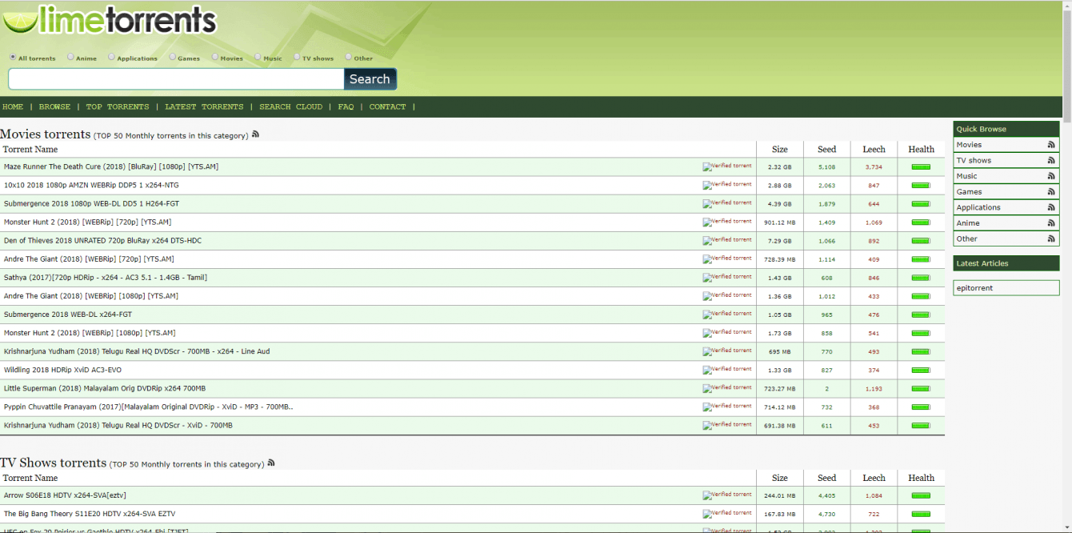Image resolution: width=1072 pixels, height=533 pixels.
Task: Click health bar for Big Bang Theory torrent
Action: pyautogui.click(x=921, y=514)
